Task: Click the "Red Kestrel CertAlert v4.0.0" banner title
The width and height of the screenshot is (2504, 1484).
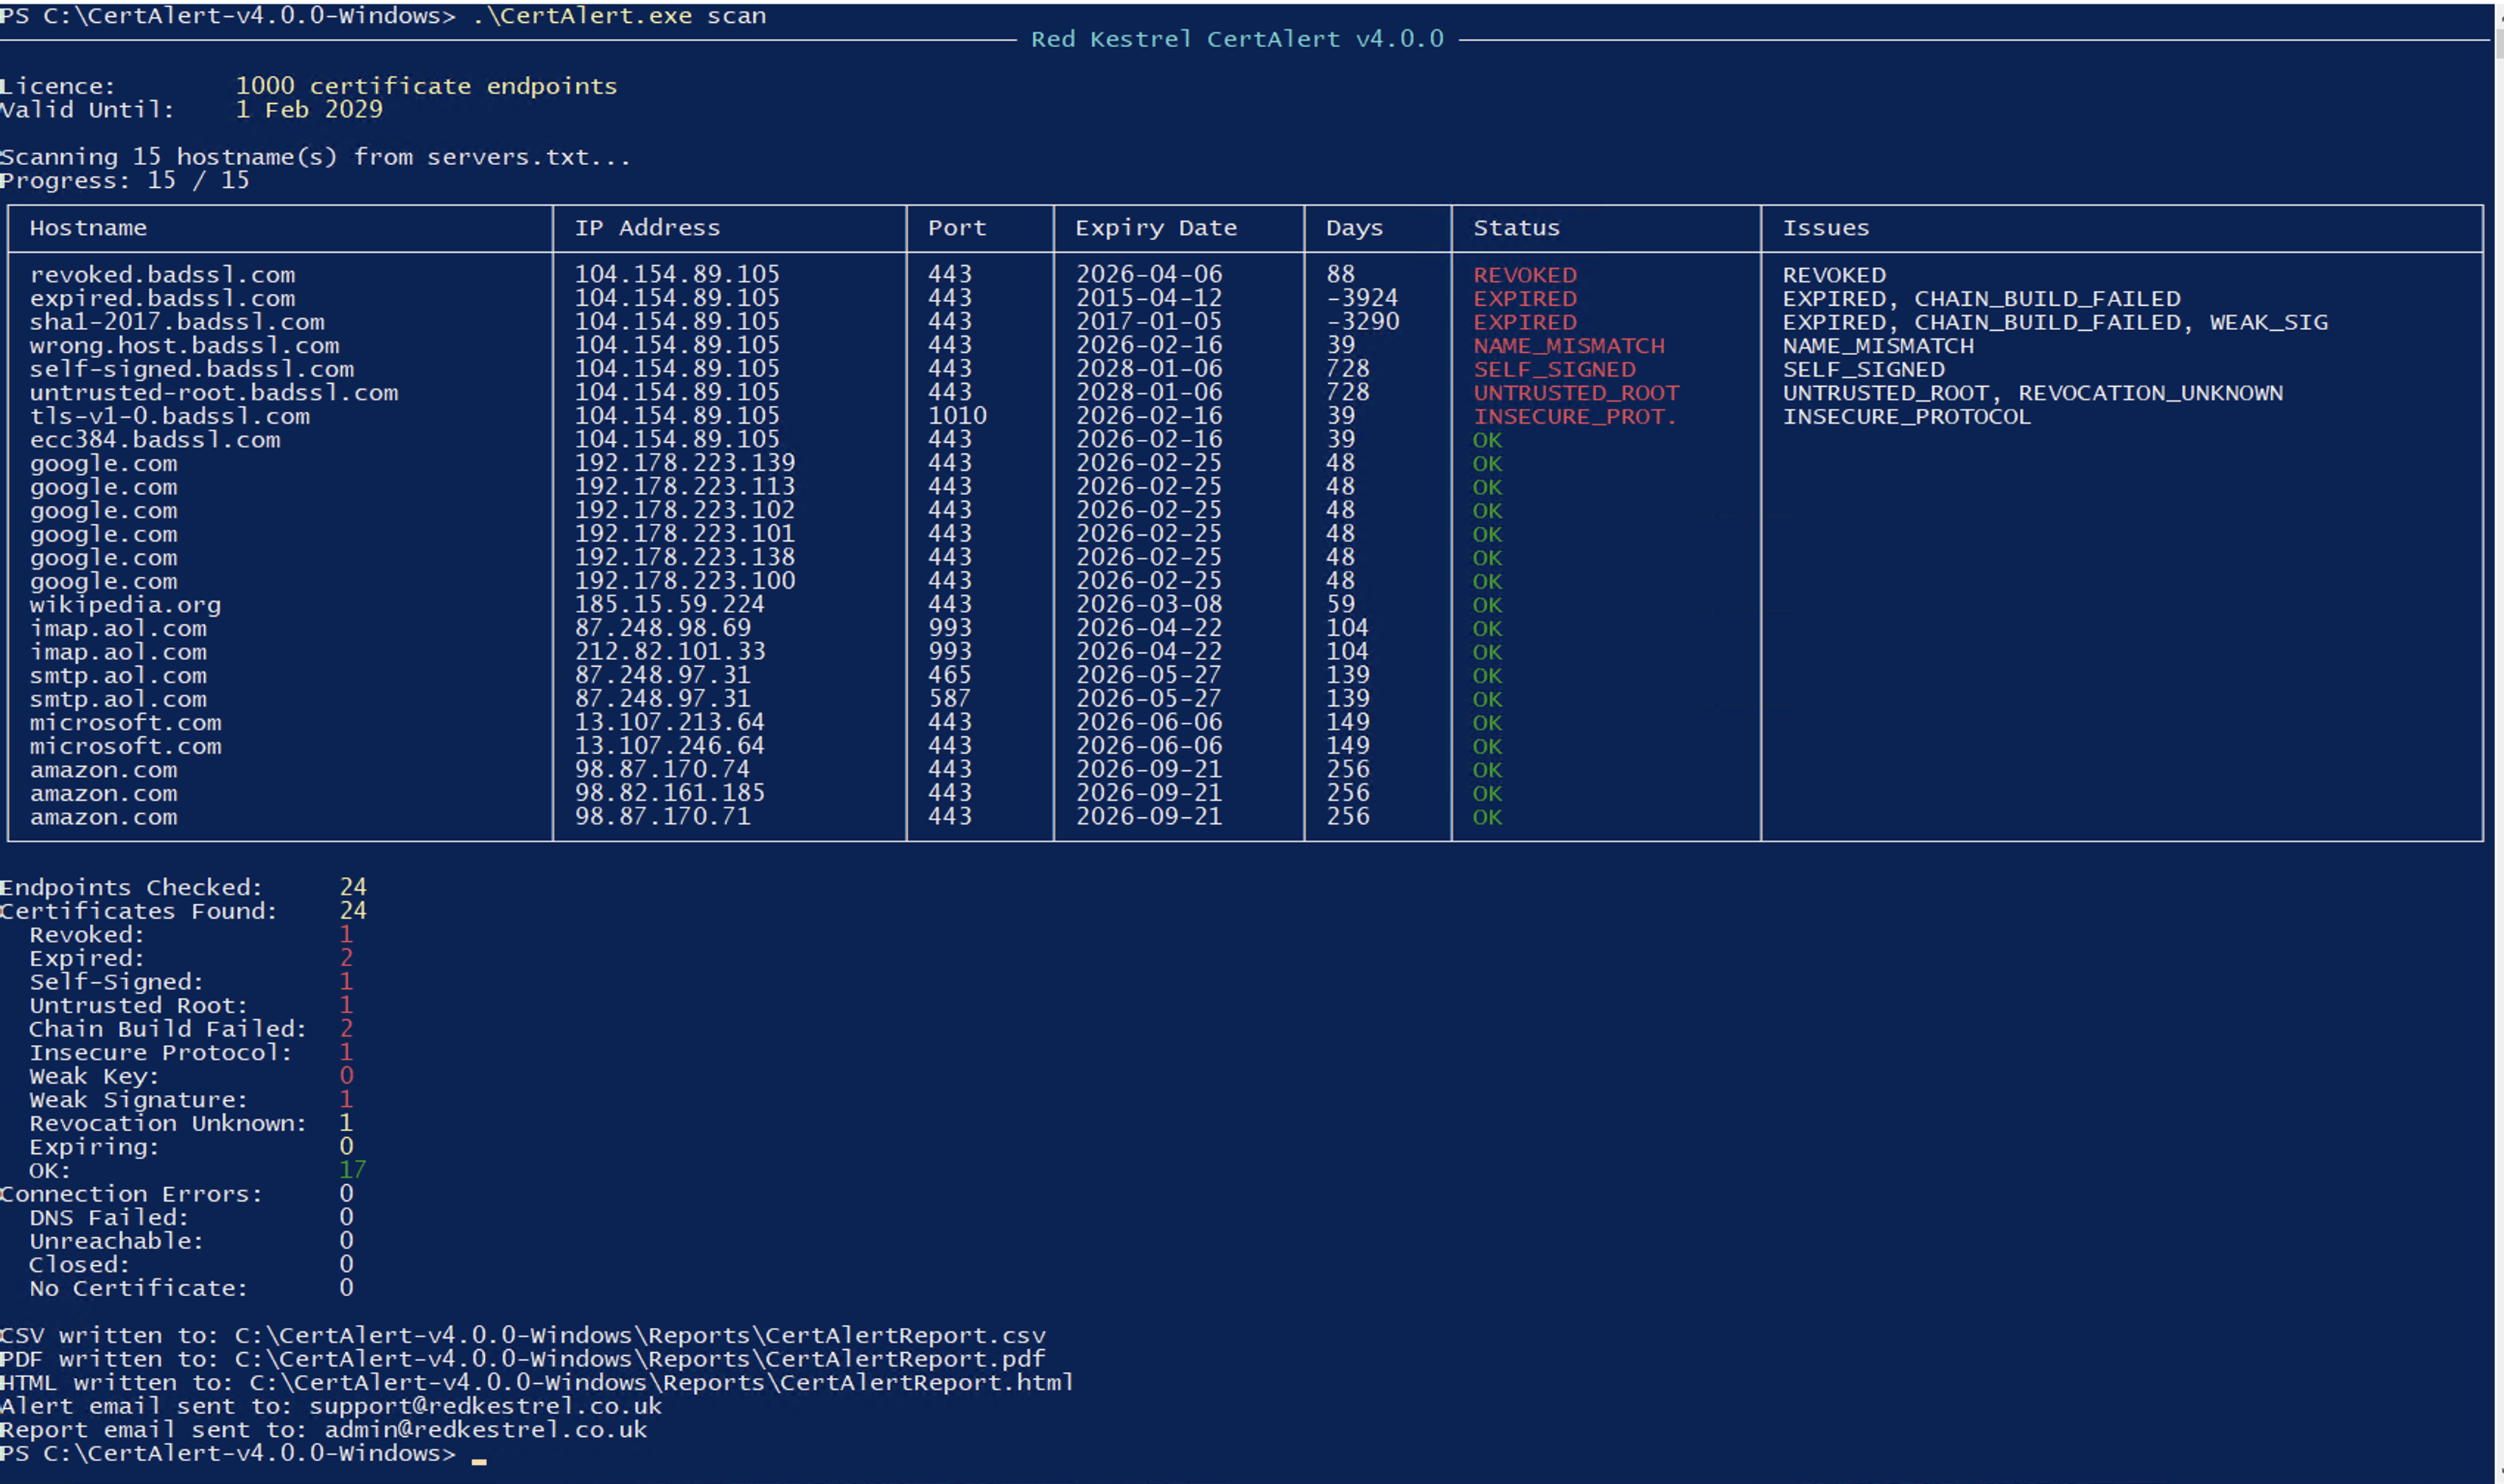Action: point(1237,39)
